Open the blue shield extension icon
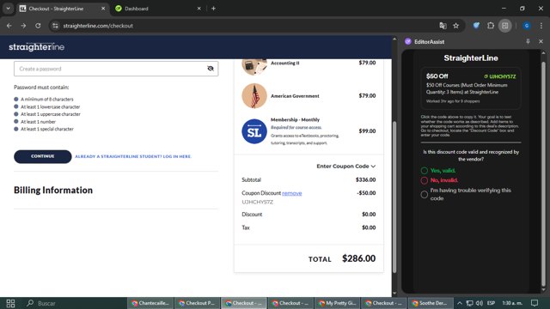 [476, 26]
